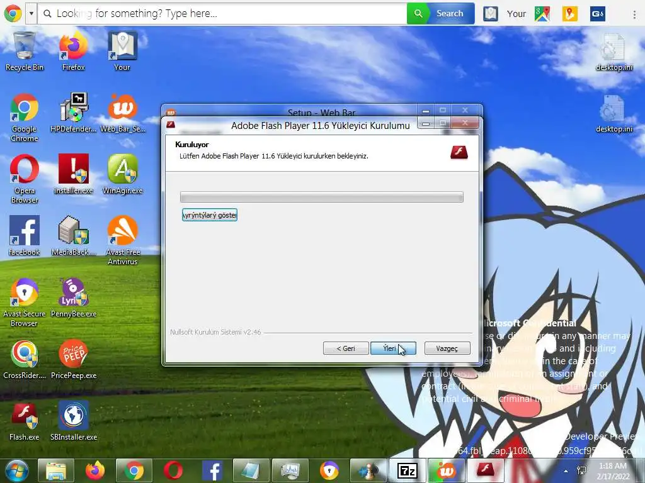The width and height of the screenshot is (645, 483).
Task: Open Opera from the taskbar
Action: click(x=173, y=470)
